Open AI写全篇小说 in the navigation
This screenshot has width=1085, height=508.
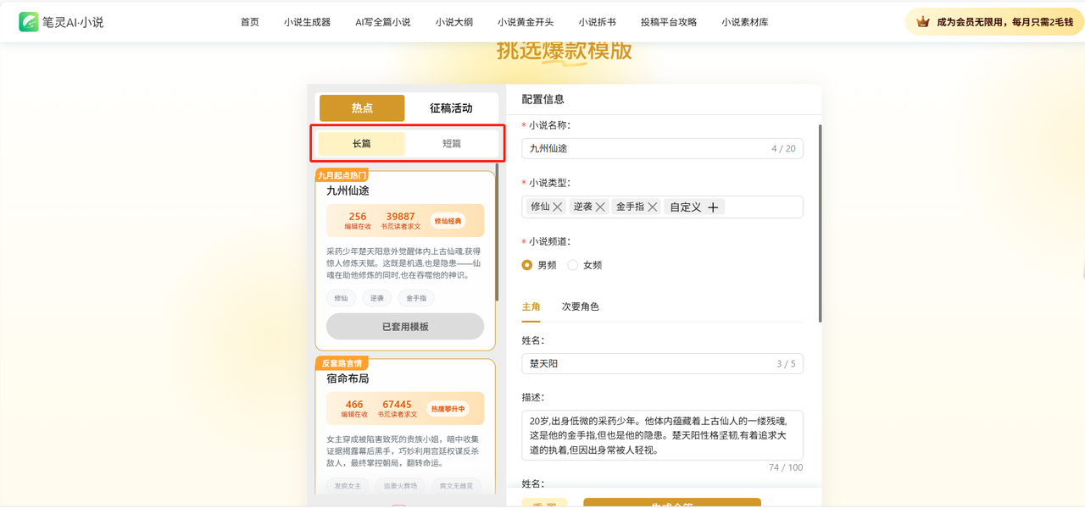383,22
